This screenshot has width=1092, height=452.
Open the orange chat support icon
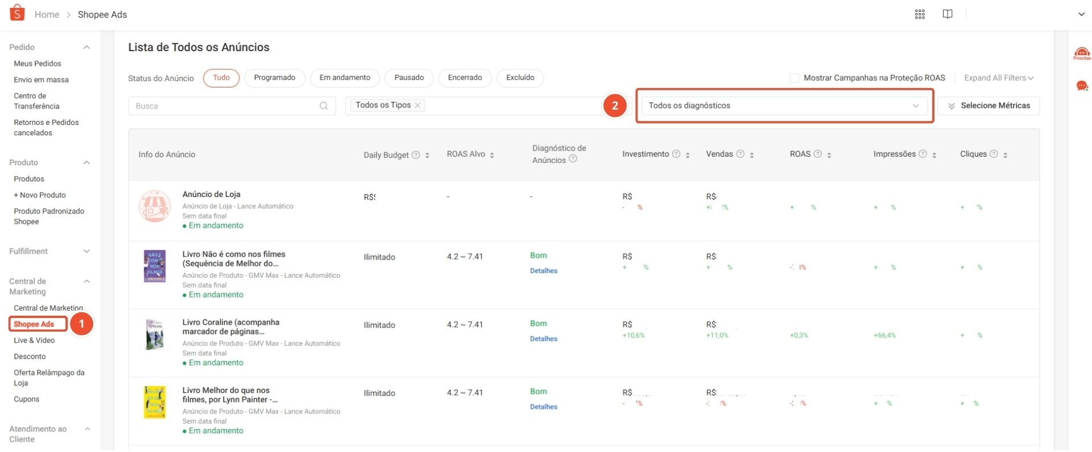click(1081, 86)
